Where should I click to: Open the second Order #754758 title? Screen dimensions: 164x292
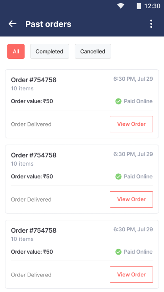[34, 155]
